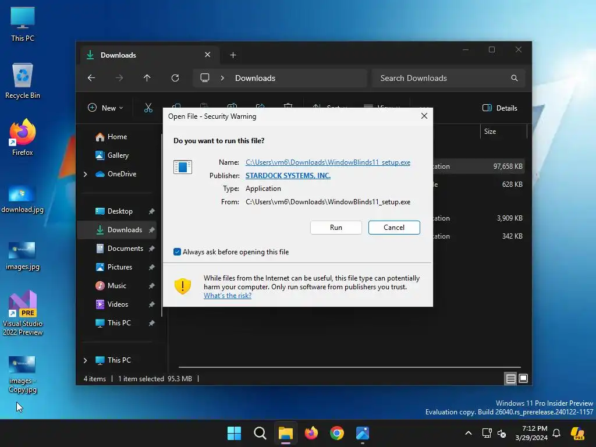
Task: Open the What's the risk? link
Action: [x=228, y=295]
